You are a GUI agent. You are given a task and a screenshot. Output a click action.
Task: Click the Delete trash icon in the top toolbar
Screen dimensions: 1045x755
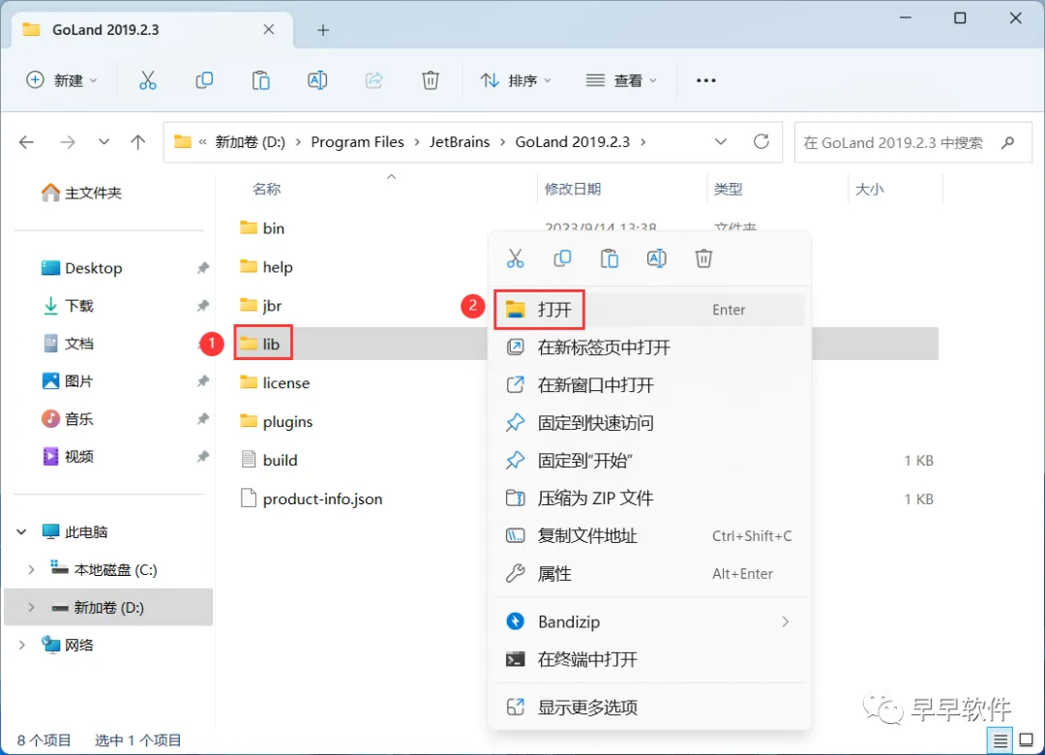pos(431,80)
